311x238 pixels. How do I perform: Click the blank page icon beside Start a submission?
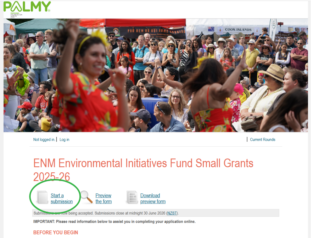click(42, 198)
